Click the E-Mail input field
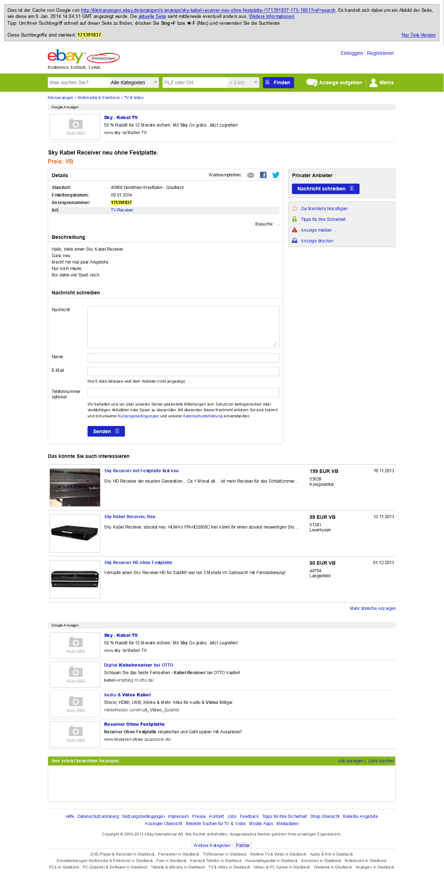 coord(183,371)
